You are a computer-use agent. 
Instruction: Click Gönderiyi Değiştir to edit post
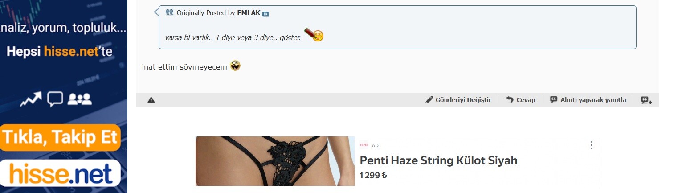tap(458, 100)
